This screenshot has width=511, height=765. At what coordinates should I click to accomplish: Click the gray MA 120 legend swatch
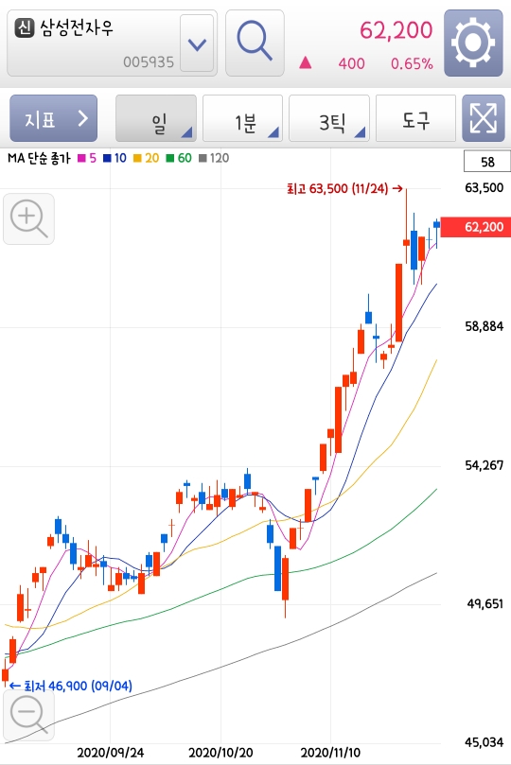point(203,158)
